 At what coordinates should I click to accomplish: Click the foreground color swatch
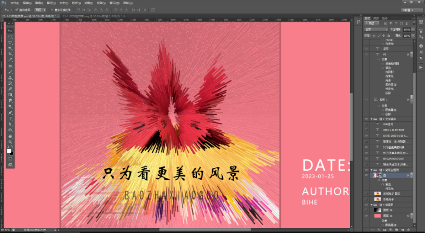coord(9,151)
